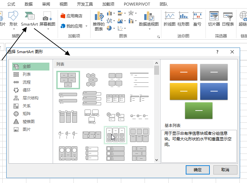Switch to the 审阅 ribbon tab
The height and width of the screenshot is (183, 247).
click(46, 4)
